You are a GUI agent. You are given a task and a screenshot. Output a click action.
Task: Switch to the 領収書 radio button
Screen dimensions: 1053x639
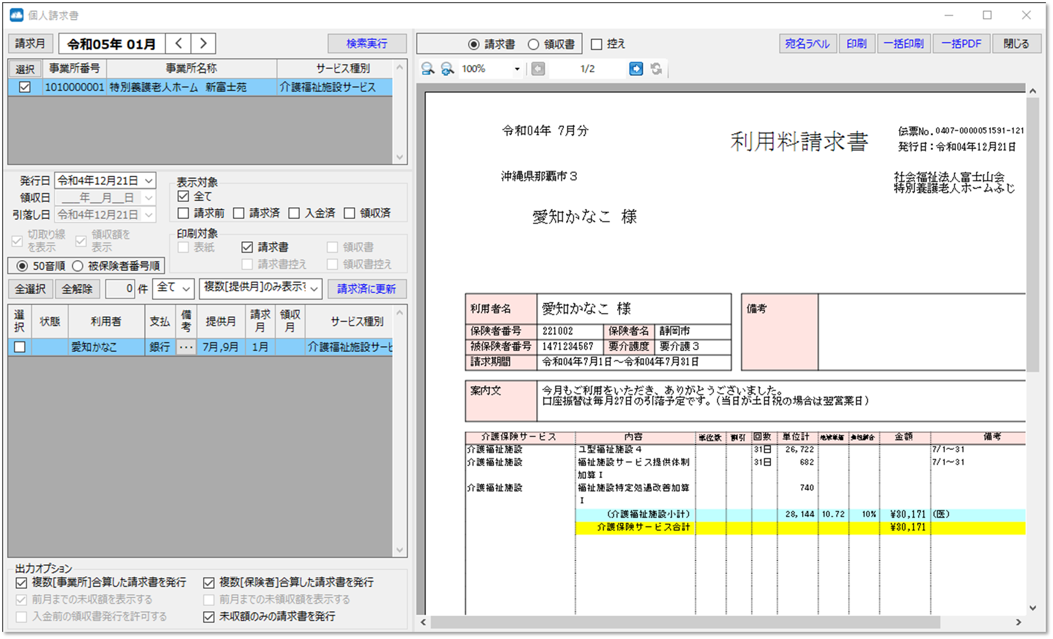[533, 44]
